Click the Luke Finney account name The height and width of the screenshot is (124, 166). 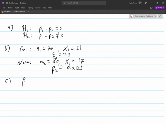(133, 3)
